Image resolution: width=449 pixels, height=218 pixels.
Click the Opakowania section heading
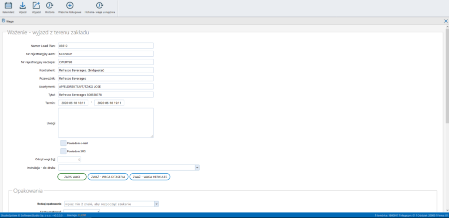28,191
